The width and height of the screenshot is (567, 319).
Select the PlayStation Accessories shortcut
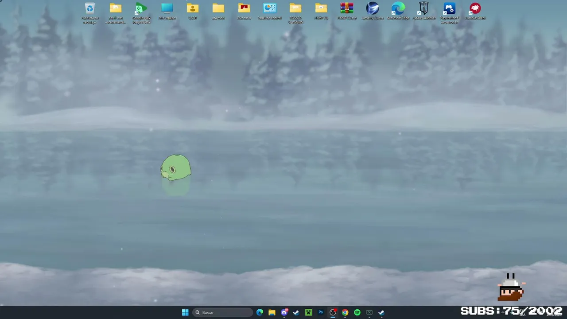point(449,13)
